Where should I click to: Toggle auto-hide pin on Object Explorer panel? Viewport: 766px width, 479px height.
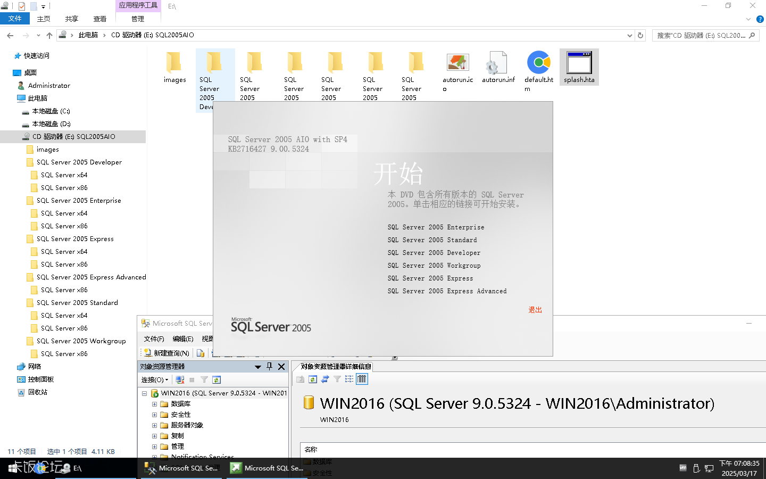click(270, 366)
